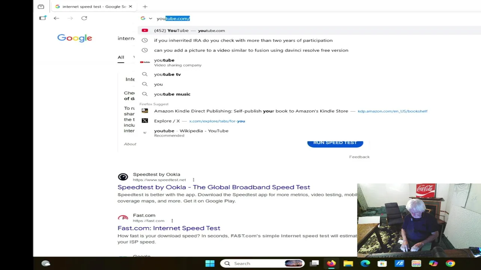
Task: Click the Amazon Kindle favicon in suggestions
Action: (145, 111)
